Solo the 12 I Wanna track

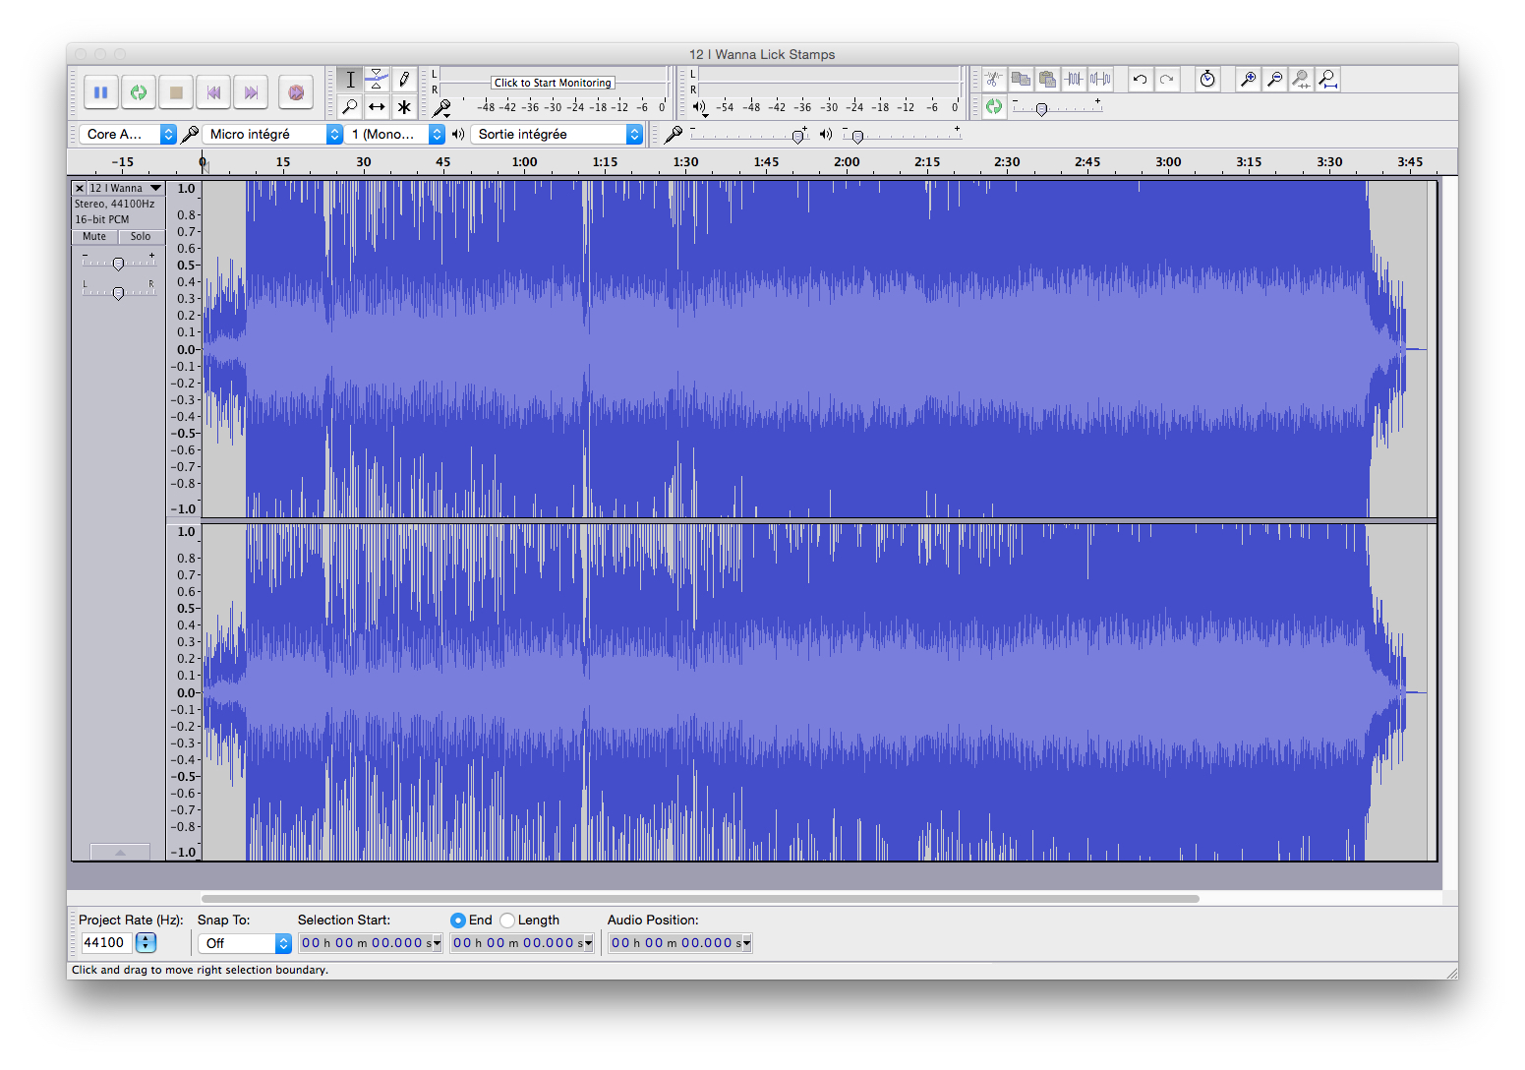pyautogui.click(x=141, y=236)
